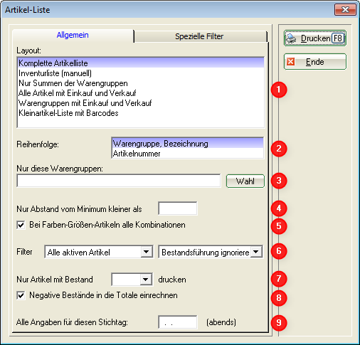Click the Wahl button for Warengruppen
360x345 pixels.
click(x=245, y=181)
